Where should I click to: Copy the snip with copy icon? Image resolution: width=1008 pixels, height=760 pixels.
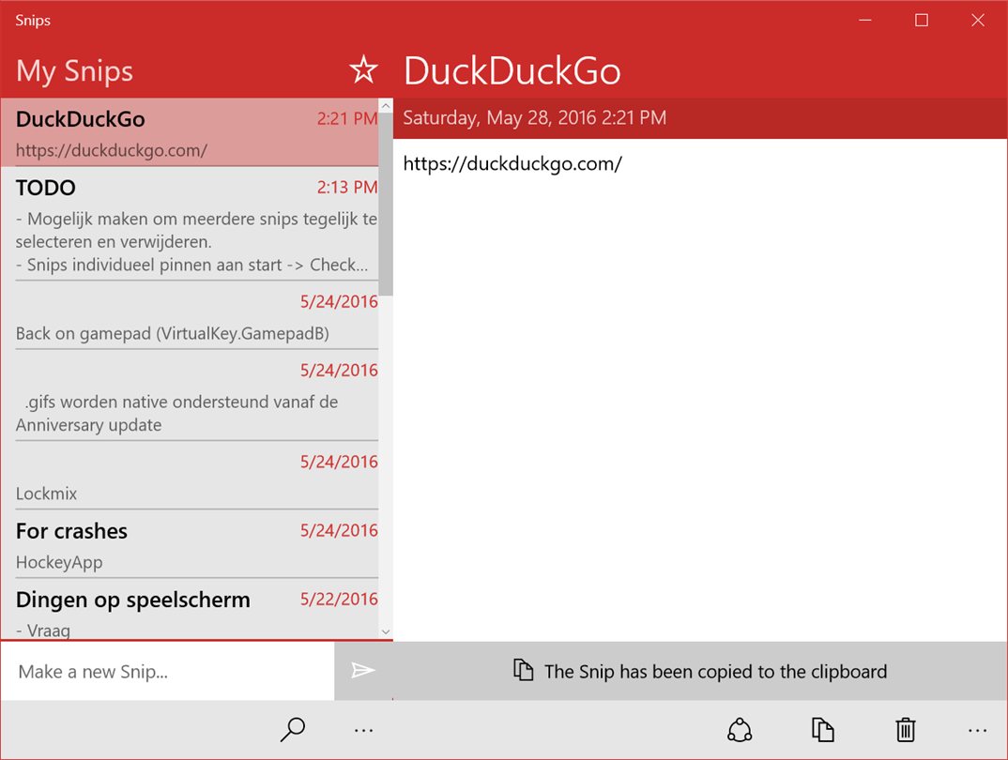tap(822, 730)
